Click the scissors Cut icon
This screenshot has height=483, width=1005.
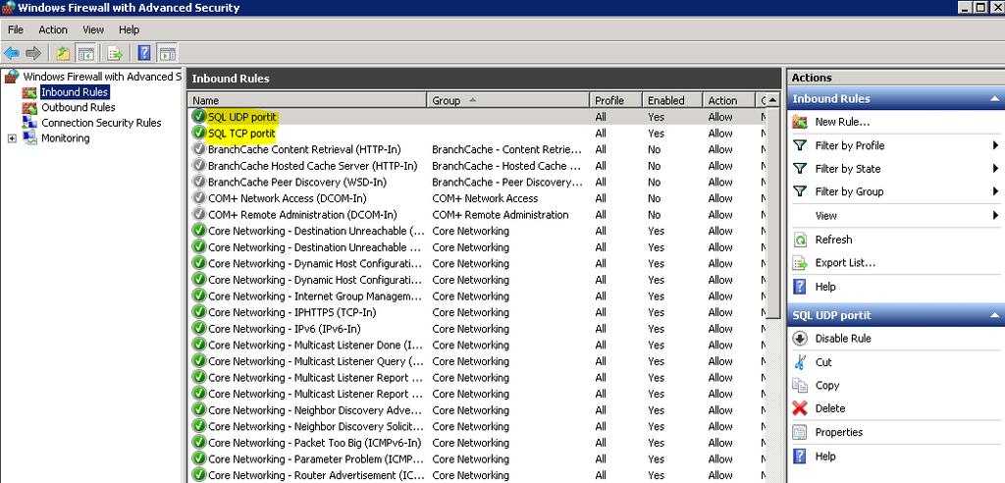pos(800,362)
